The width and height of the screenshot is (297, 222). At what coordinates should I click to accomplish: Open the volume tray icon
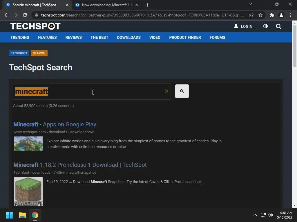tap(270, 215)
